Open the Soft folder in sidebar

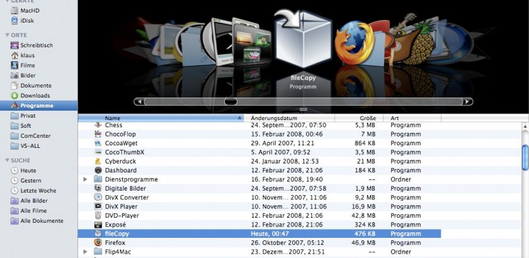pyautogui.click(x=21, y=126)
